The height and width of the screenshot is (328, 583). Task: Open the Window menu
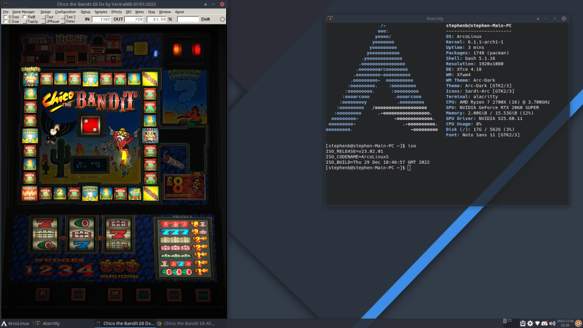pos(165,12)
